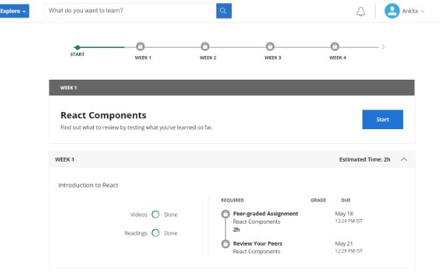This screenshot has height=276, width=440.
Task: Open the Explore dropdown menu
Action: tap(14, 11)
